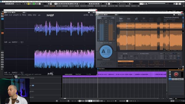The width and height of the screenshot is (185, 104).
Task: Toggle upper SUB yes setting in SubNinja
Action: pyautogui.click(x=10, y=42)
